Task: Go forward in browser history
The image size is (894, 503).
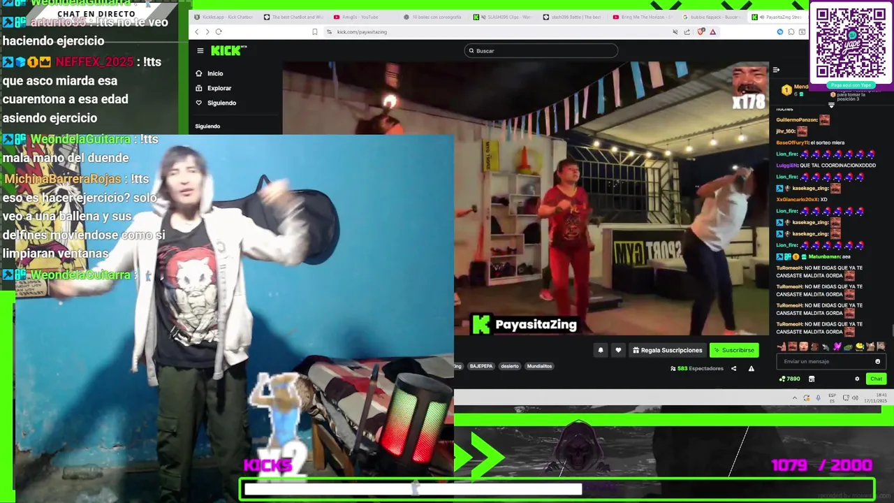Action: (207, 31)
